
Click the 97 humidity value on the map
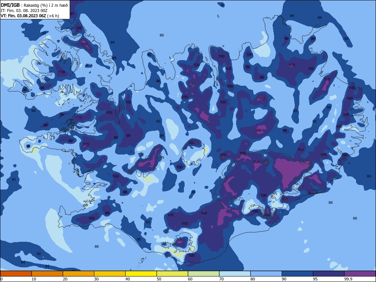pos(72,14)
